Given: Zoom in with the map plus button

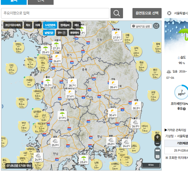Looking at the screenshot, I should click(x=157, y=137).
